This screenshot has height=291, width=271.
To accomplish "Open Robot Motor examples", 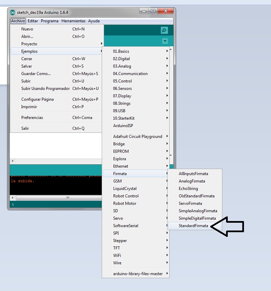I will pos(135,203).
